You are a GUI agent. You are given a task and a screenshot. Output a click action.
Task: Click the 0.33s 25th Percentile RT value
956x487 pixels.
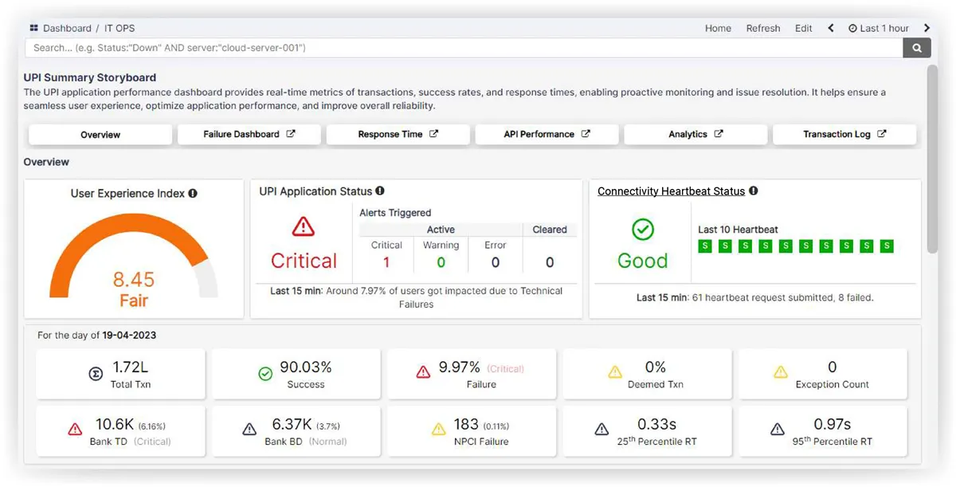656,425
